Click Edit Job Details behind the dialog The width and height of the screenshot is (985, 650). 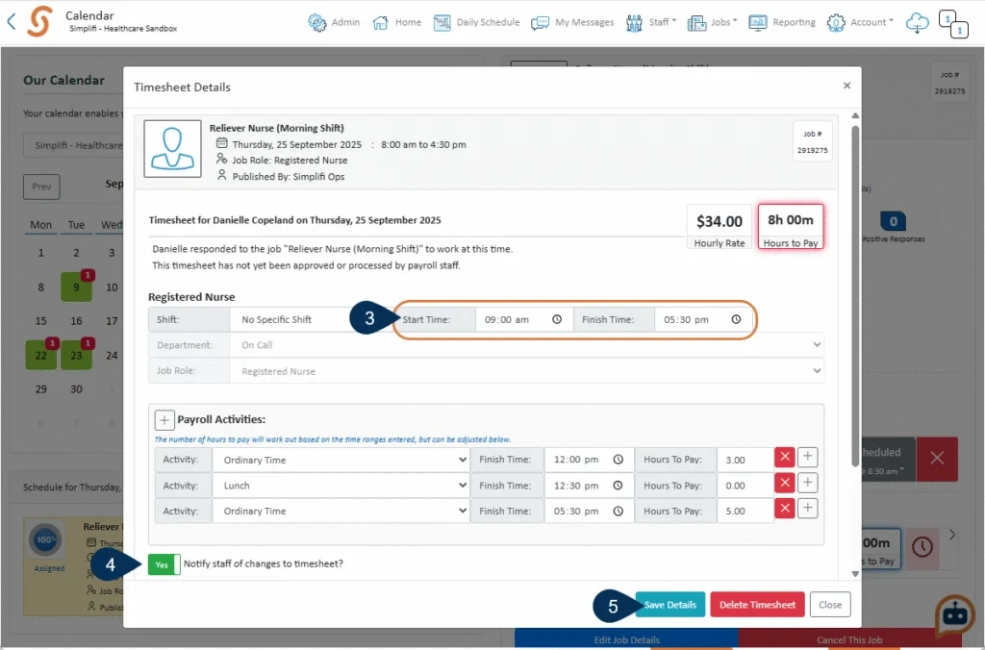626,639
